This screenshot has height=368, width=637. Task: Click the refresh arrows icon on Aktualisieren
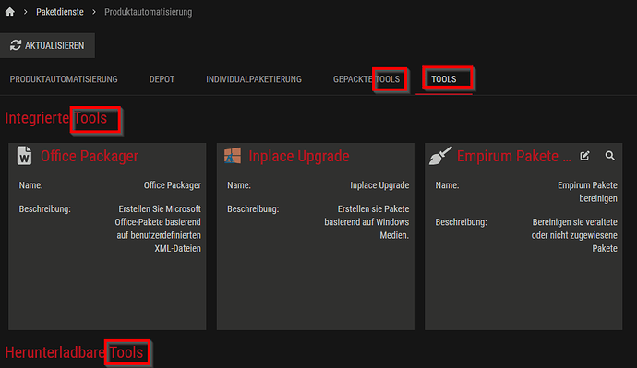click(x=16, y=45)
